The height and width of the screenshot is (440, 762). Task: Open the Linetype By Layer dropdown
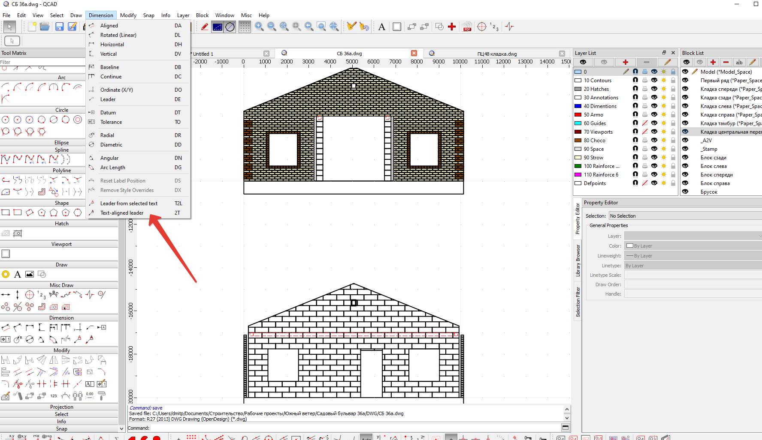(693, 266)
